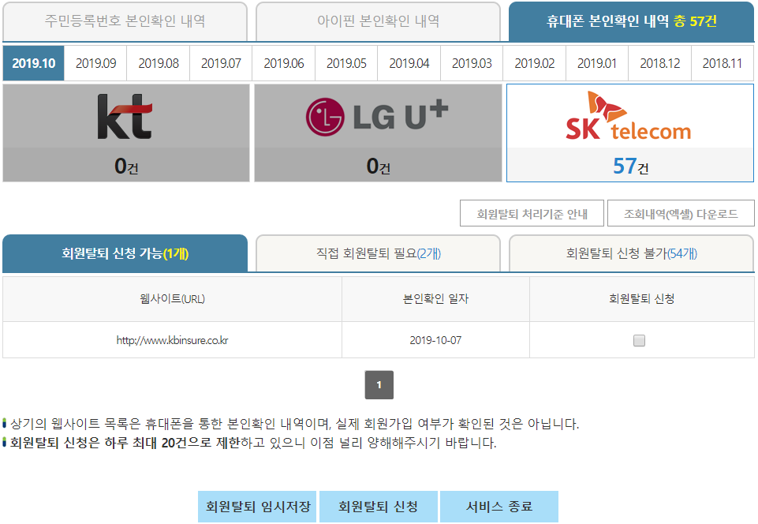Click 회원탈퇴 임시저장 button
This screenshot has height=524, width=758.
pos(257,507)
